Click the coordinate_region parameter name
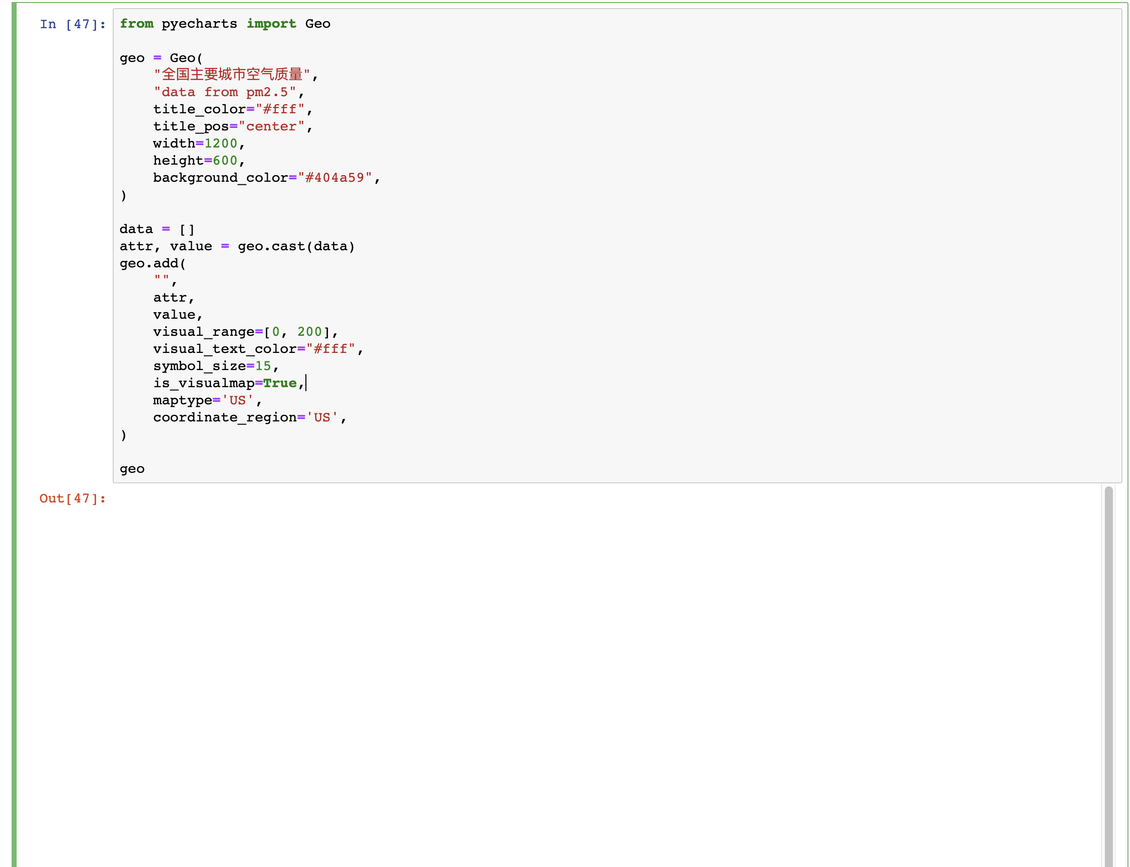Screen dimensions: 1130x867 click(x=224, y=417)
